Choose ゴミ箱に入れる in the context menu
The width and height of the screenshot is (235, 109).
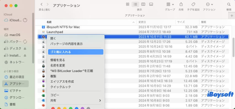76,52
